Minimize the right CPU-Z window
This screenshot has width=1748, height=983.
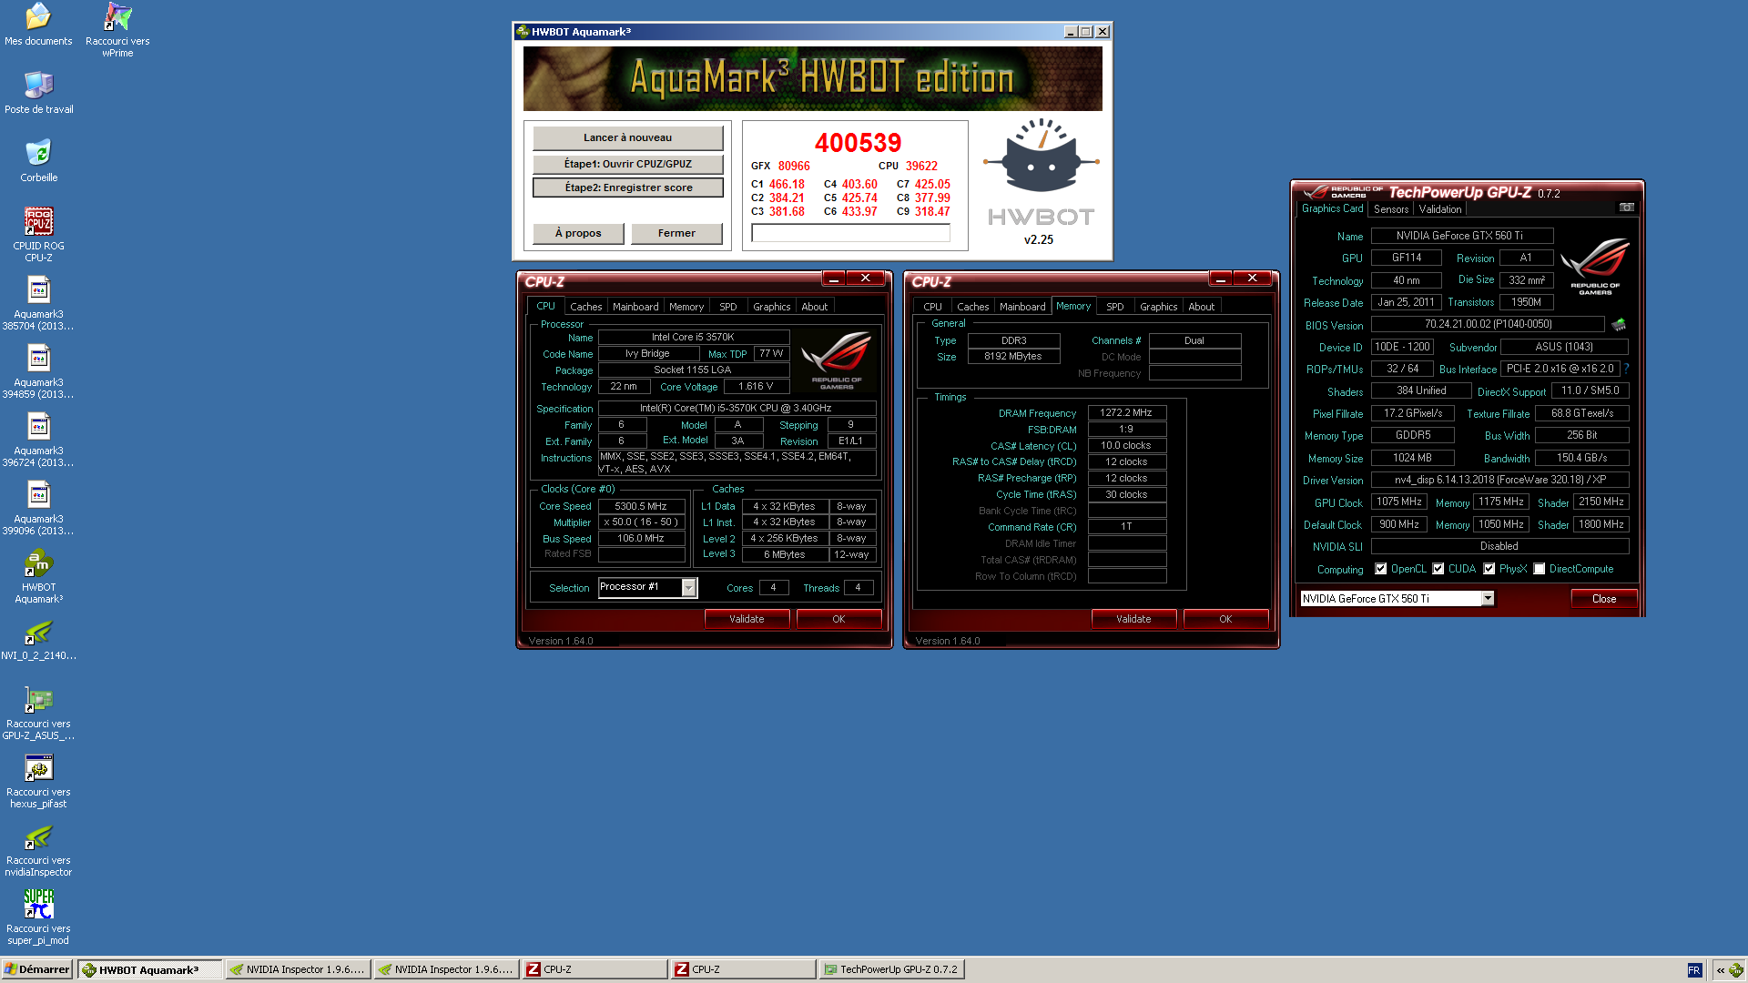1220,279
